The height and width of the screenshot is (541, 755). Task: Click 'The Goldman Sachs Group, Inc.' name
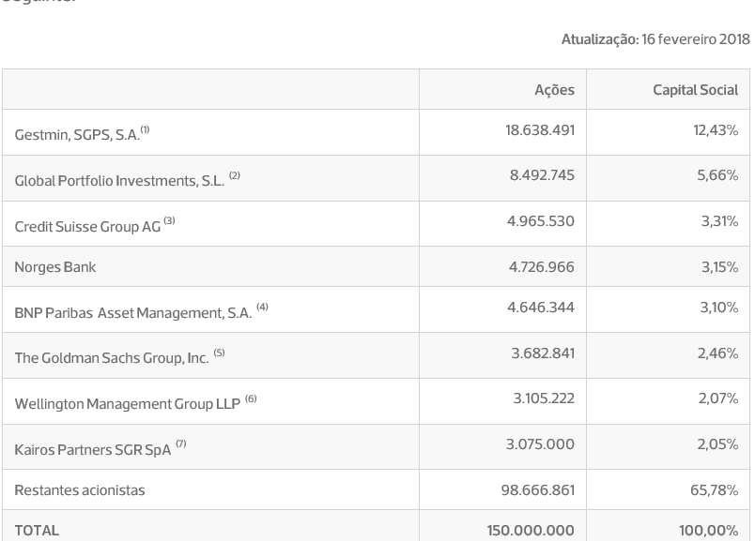point(112,358)
